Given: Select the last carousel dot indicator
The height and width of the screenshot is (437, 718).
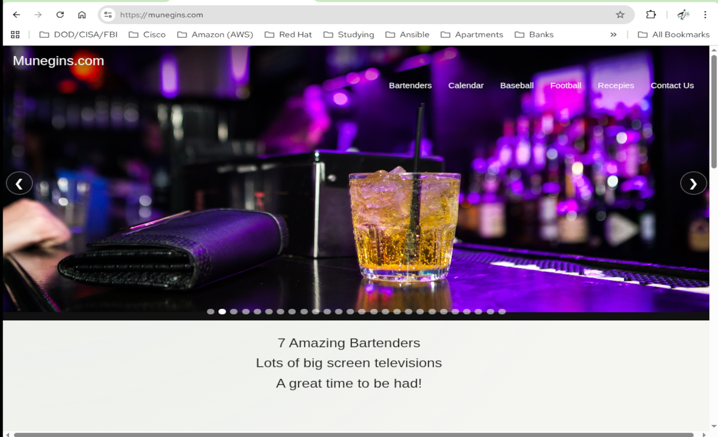Looking at the screenshot, I should [x=502, y=312].
